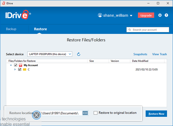
Task: Sort by the Version column header
Action: click(120, 61)
